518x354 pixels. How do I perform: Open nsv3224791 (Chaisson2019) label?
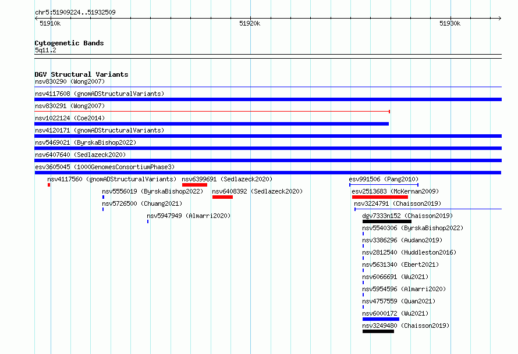[x=398, y=203]
